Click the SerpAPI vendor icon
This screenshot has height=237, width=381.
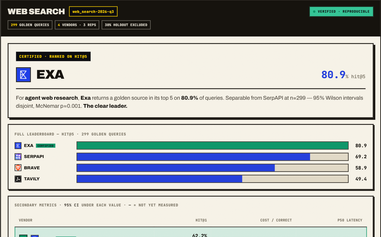[x=18, y=157]
